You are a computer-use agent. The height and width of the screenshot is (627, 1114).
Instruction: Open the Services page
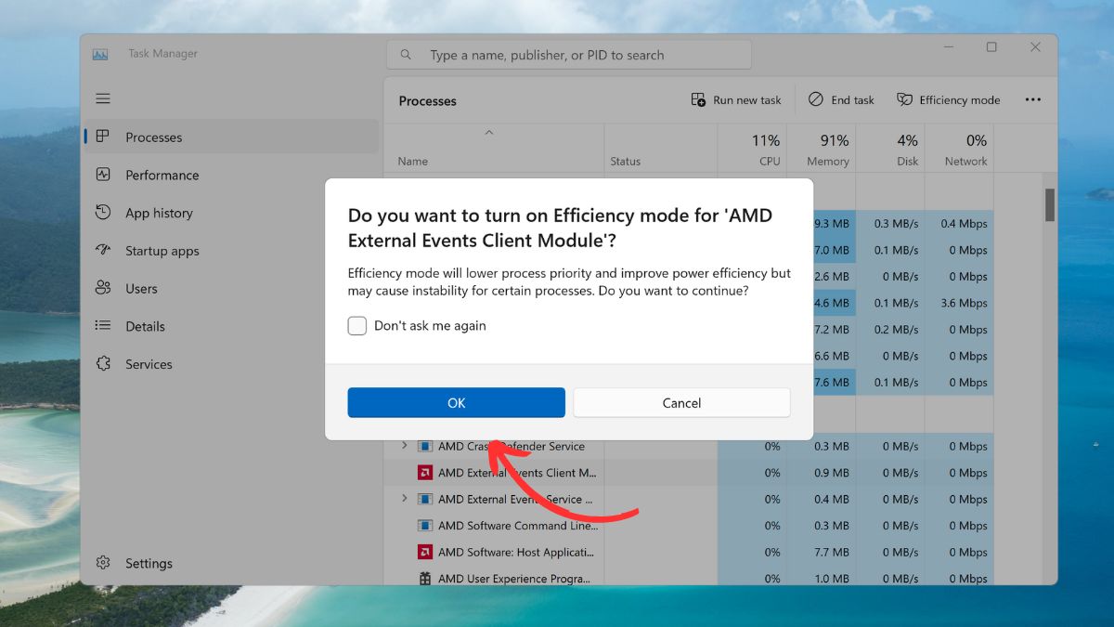(x=149, y=364)
